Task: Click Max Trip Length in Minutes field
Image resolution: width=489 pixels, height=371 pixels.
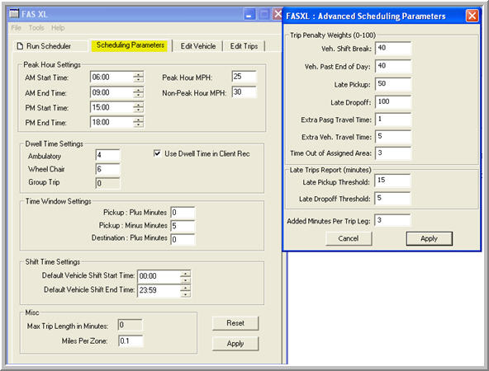Action: click(130, 326)
